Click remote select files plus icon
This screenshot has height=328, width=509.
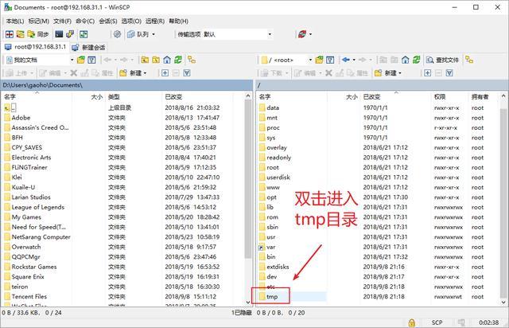[x=428, y=73]
